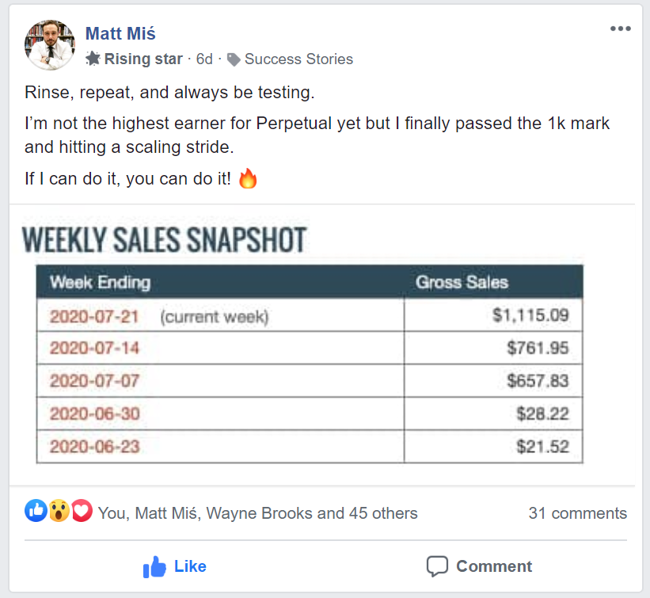Click the speech bubble comment icon
This screenshot has width=650, height=598.
click(437, 566)
